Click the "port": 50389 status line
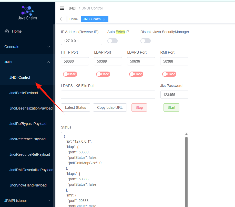 click(x=78, y=152)
